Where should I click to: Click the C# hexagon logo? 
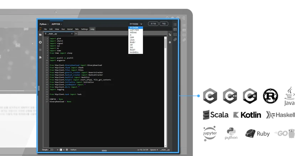pos(250,96)
